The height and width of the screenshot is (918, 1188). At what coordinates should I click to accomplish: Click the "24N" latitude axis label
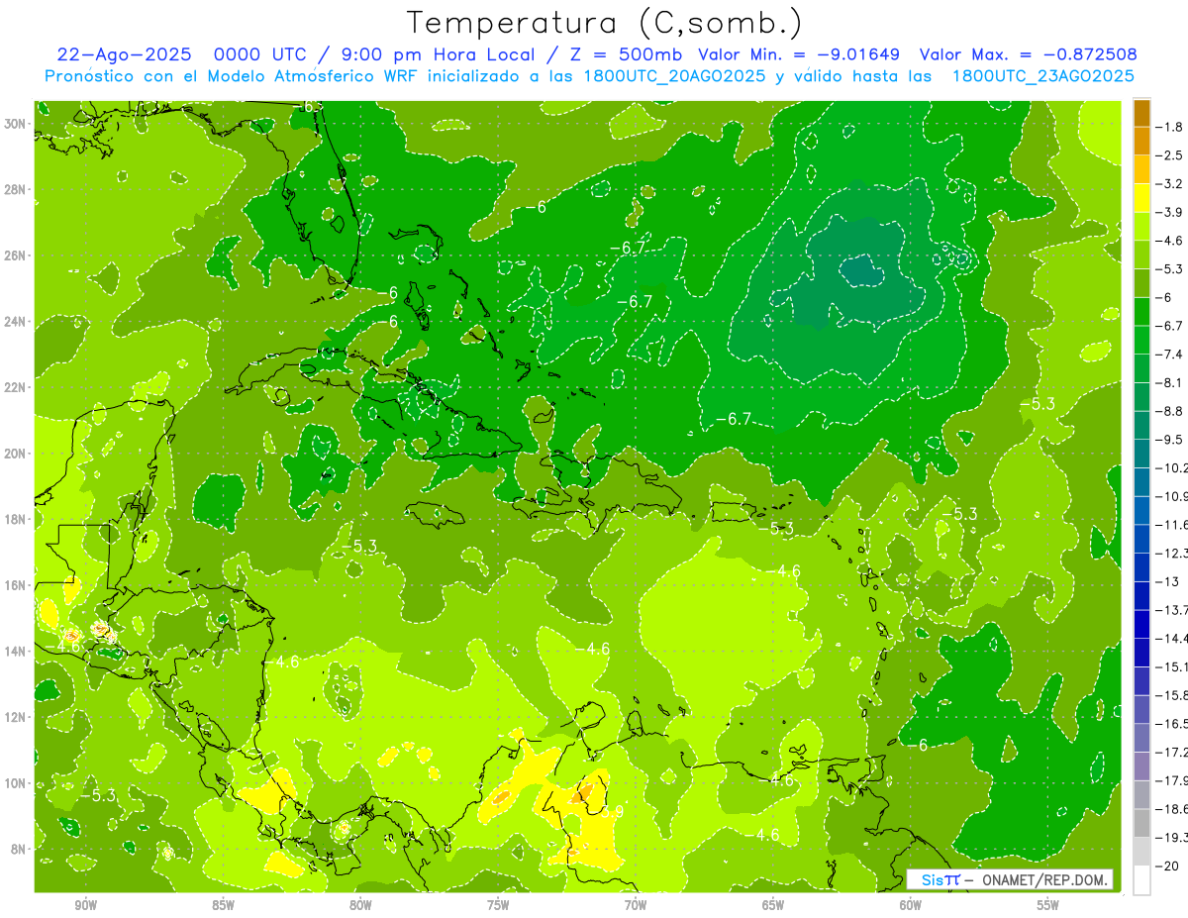click(16, 322)
